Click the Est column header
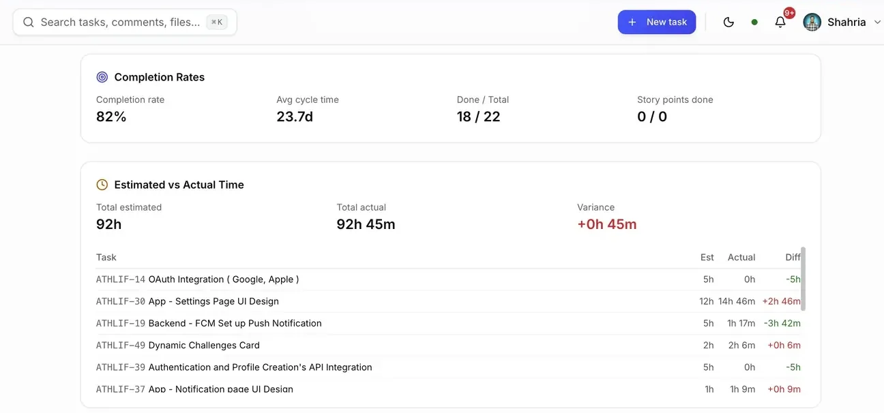 (707, 257)
